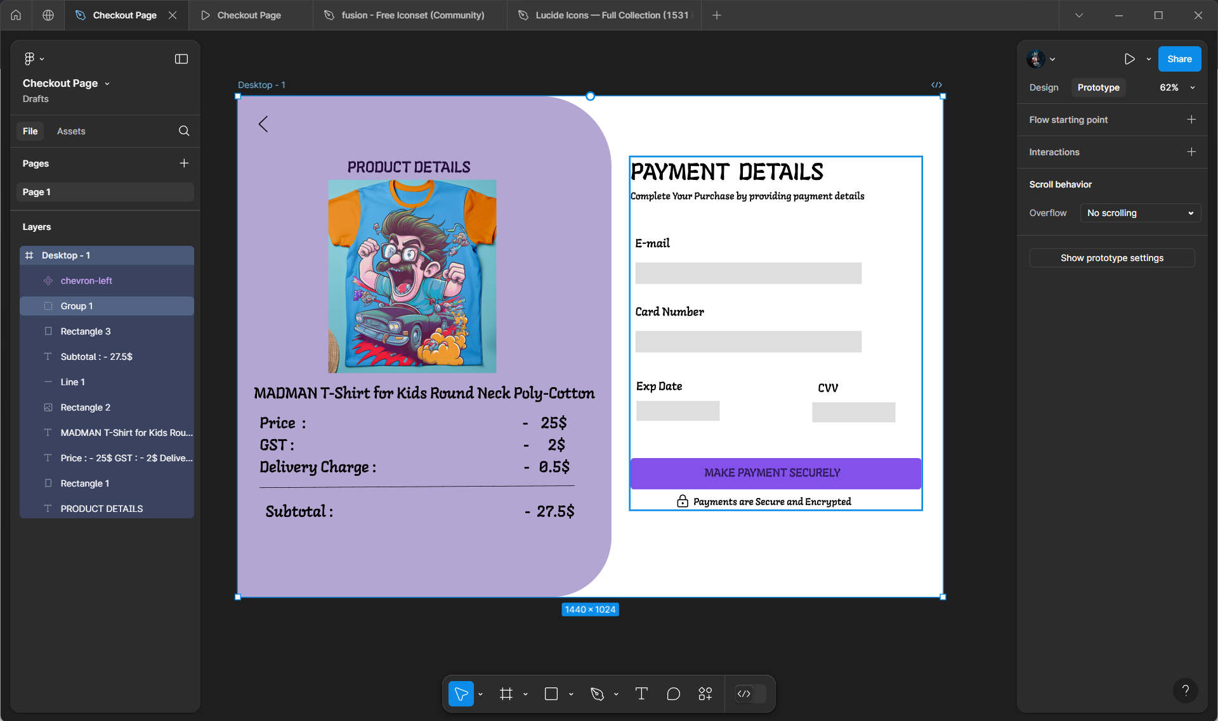Open the Checkout Page title dropdown

[108, 83]
